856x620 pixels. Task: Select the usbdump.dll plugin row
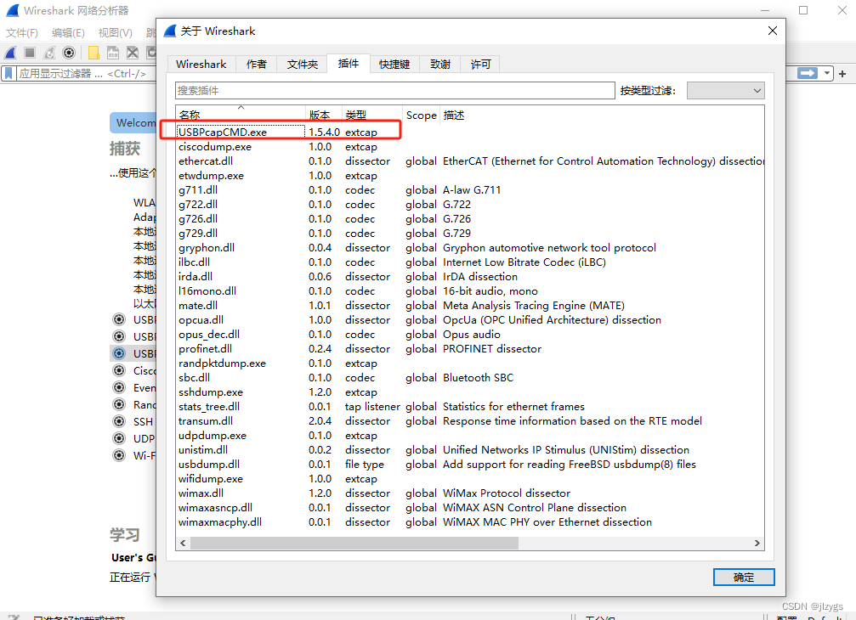click(470, 464)
